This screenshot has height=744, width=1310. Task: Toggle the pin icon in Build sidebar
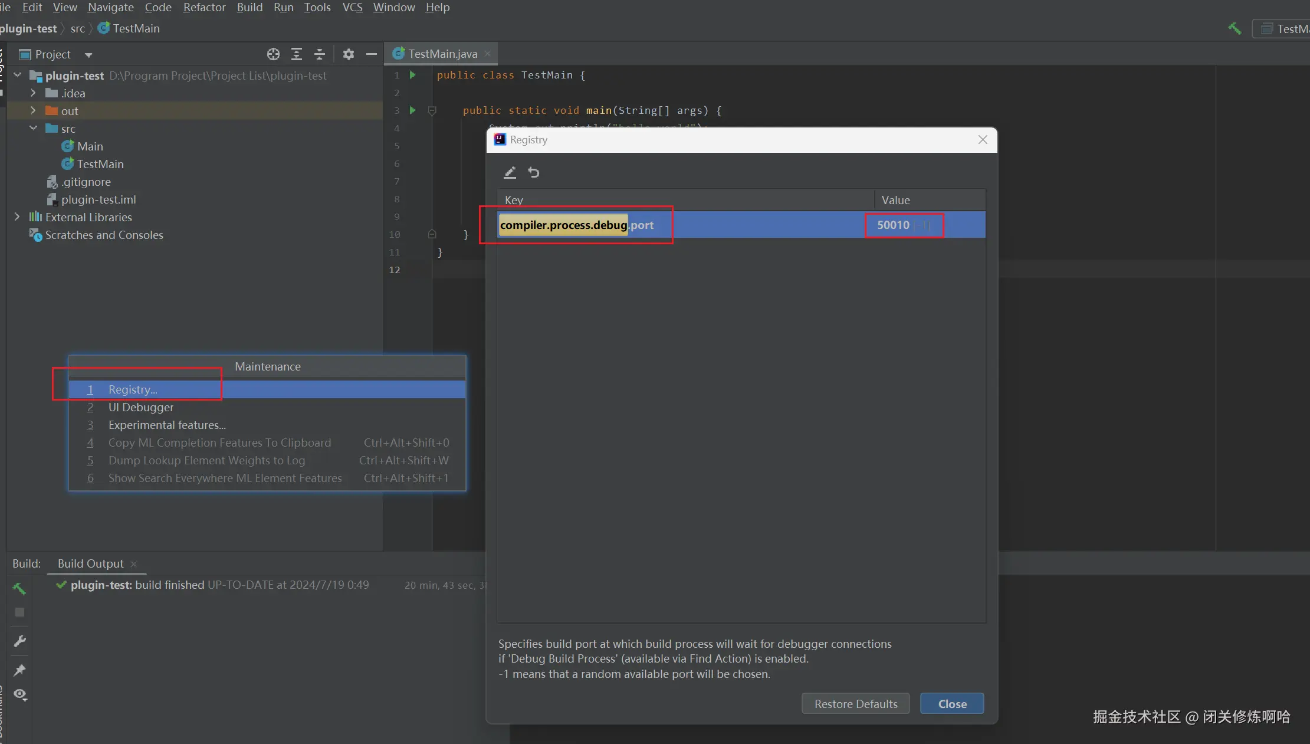click(x=19, y=670)
